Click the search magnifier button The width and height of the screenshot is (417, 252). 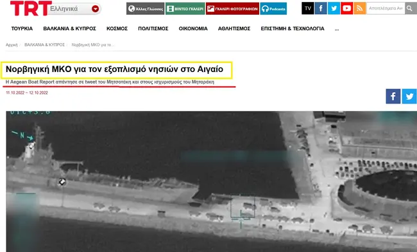(411, 8)
